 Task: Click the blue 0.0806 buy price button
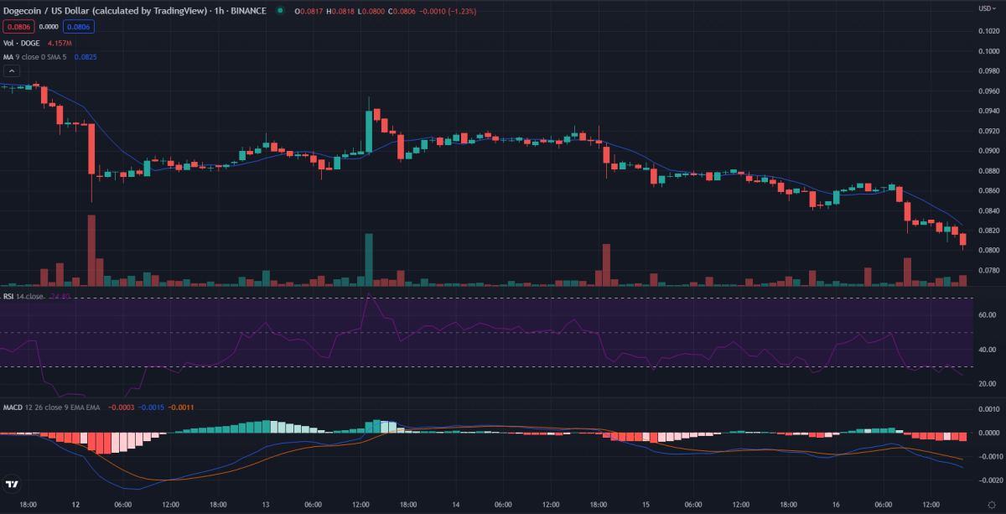[80, 27]
